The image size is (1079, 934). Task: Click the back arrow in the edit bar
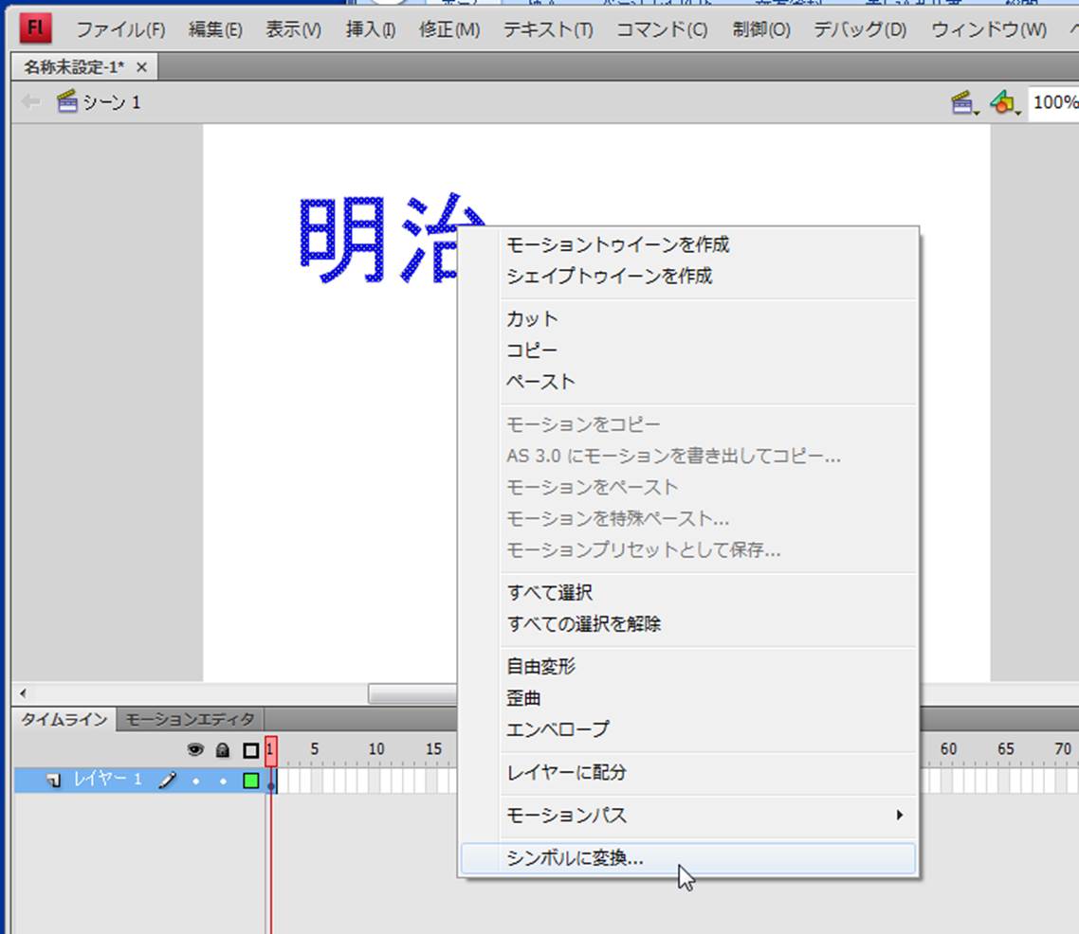point(31,102)
